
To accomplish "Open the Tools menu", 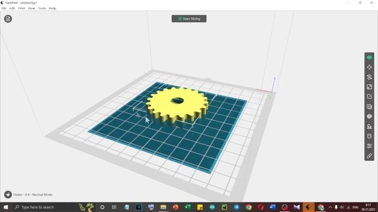I will pos(42,8).
